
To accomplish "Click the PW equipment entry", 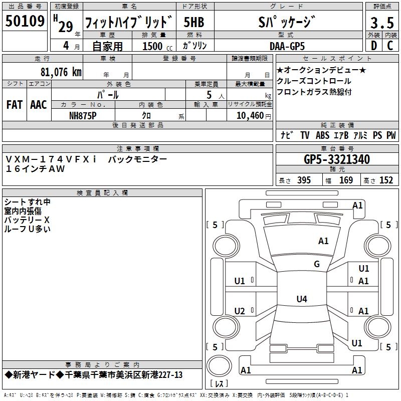I will (x=391, y=135).
